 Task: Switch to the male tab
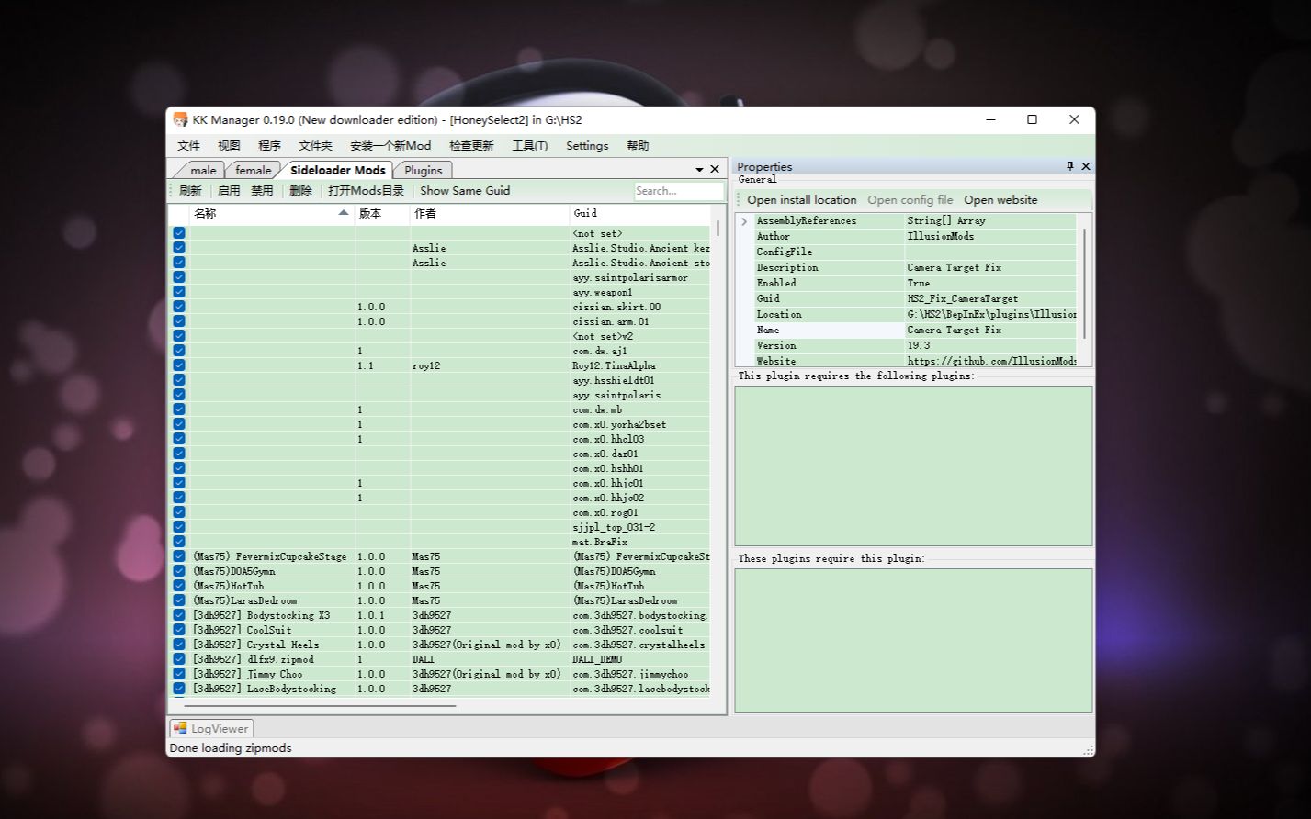tap(203, 170)
